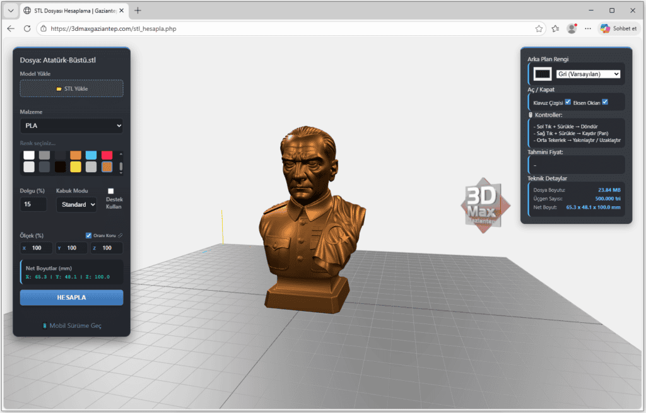Click the browser profile avatar icon

pos(572,28)
